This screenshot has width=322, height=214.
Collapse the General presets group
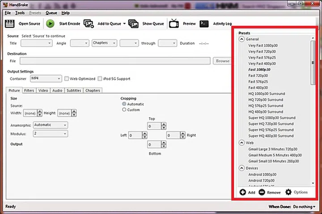click(x=241, y=39)
